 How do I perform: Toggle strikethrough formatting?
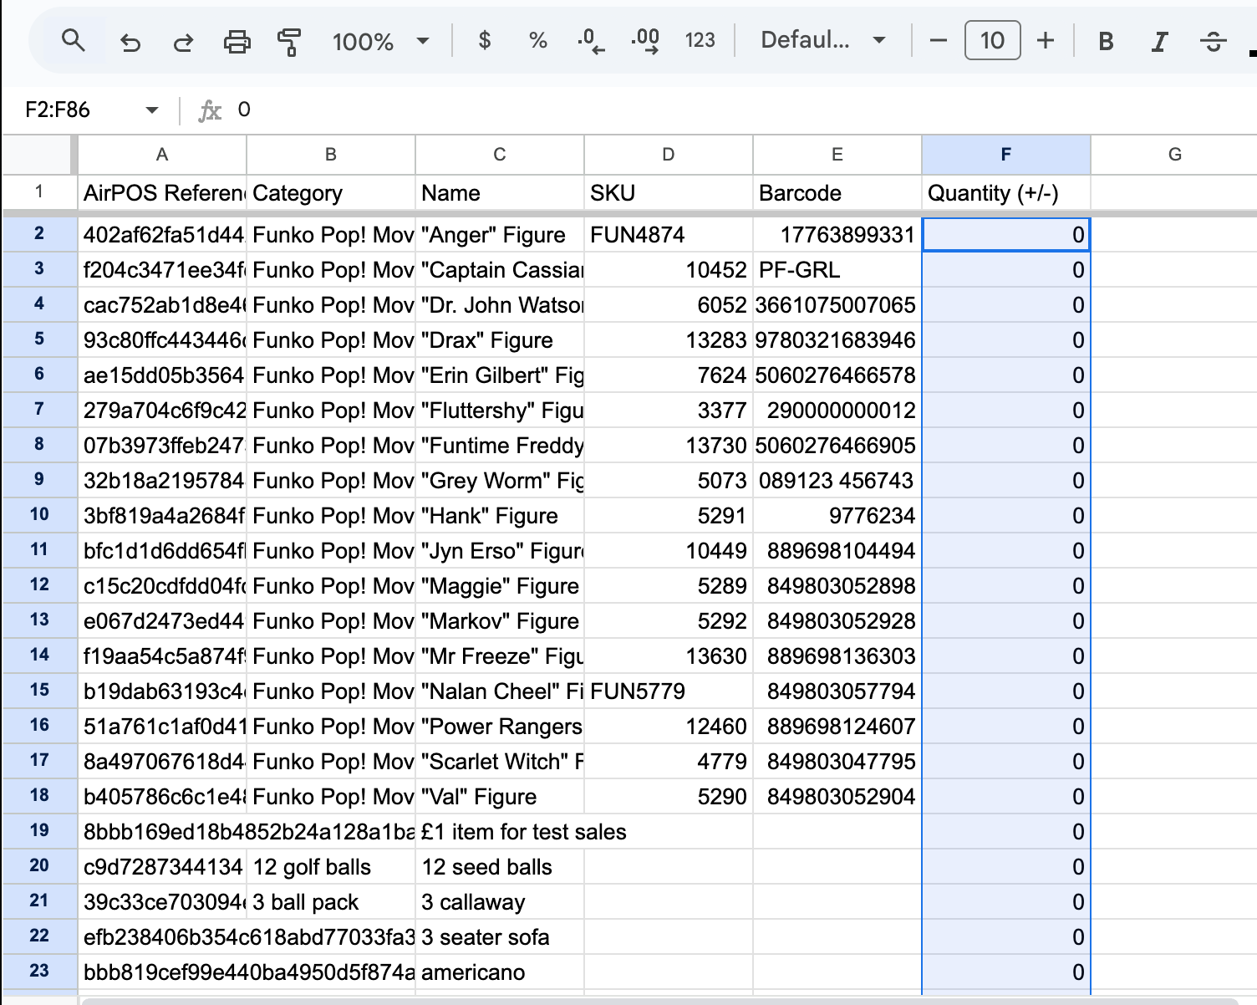click(1213, 40)
